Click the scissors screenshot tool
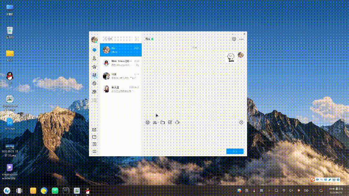Screen dimensions: 349x196 pos(155,123)
